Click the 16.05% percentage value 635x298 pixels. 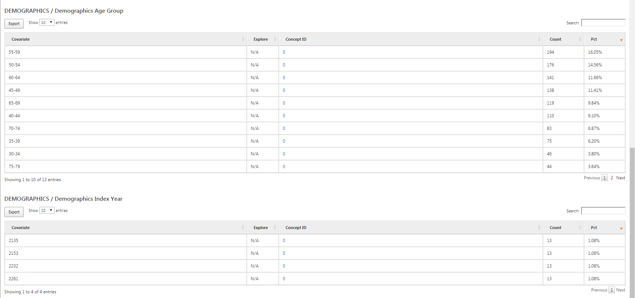click(x=595, y=52)
